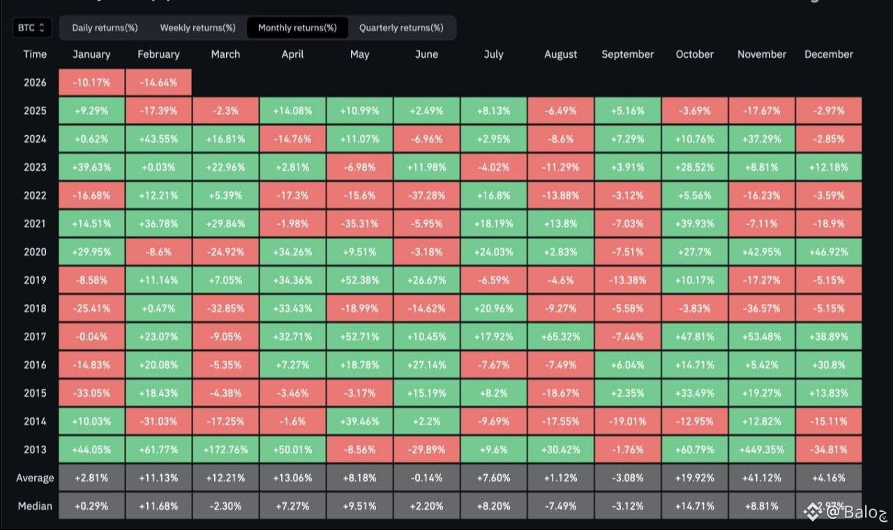Click the August column header
The height and width of the screenshot is (530, 893).
[561, 54]
